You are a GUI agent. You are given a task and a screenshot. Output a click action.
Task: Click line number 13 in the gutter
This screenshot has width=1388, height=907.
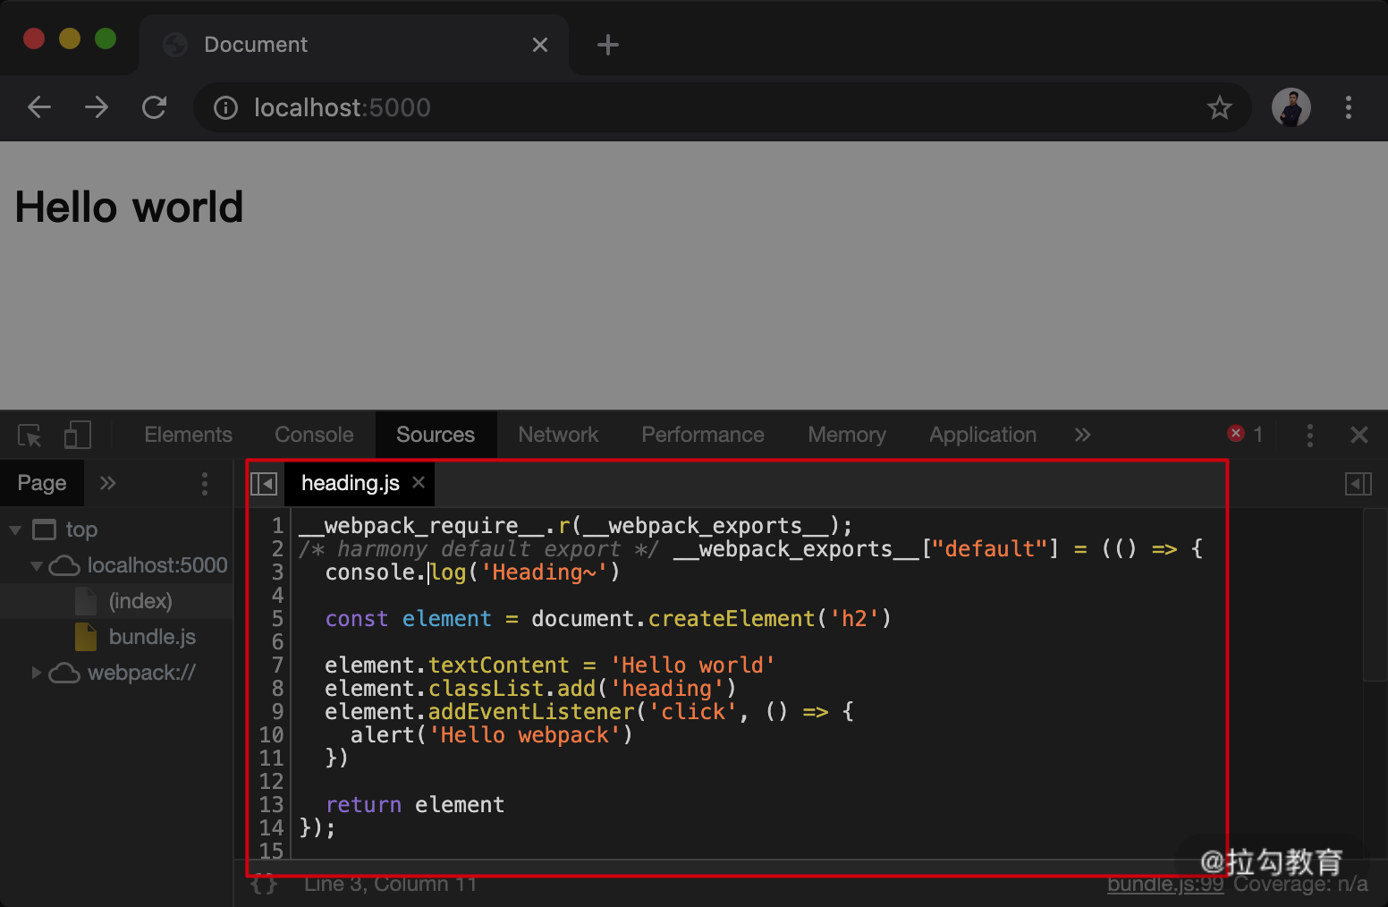tap(271, 805)
